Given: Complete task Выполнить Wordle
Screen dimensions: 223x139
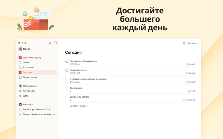Looking at the screenshot, I should point(67,97).
